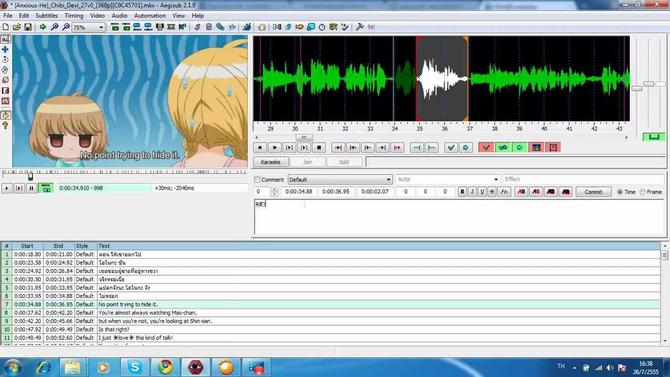Viewport: 670px width, 377px height.
Task: Open the Audio menu
Action: [x=119, y=16]
